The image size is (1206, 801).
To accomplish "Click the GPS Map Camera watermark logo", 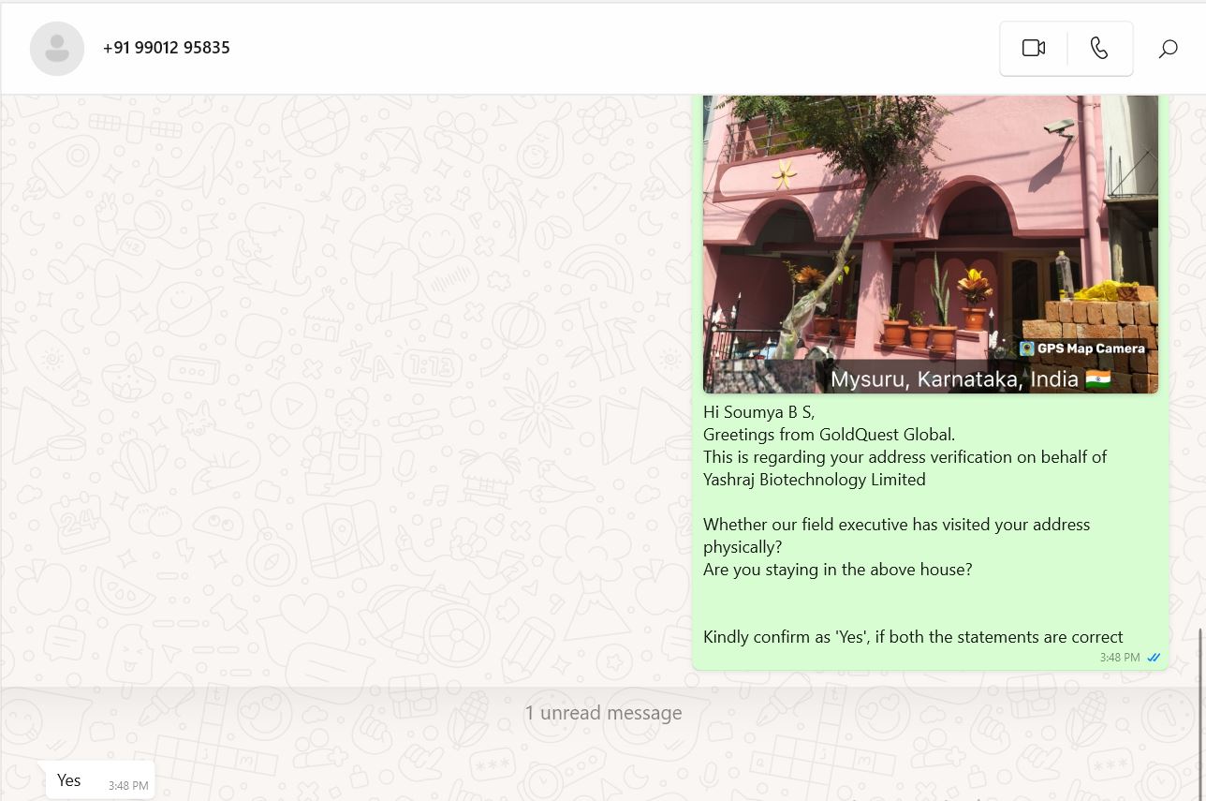I will click(1027, 349).
